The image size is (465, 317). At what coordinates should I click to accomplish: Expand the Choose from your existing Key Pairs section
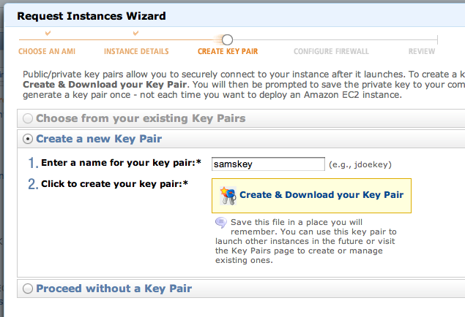[141, 118]
